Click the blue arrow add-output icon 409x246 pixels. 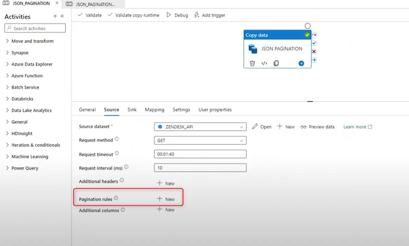(x=301, y=63)
